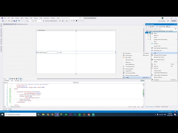Switch to the Design view tab
This screenshot has width=178, height=133.
click(x=7, y=81)
